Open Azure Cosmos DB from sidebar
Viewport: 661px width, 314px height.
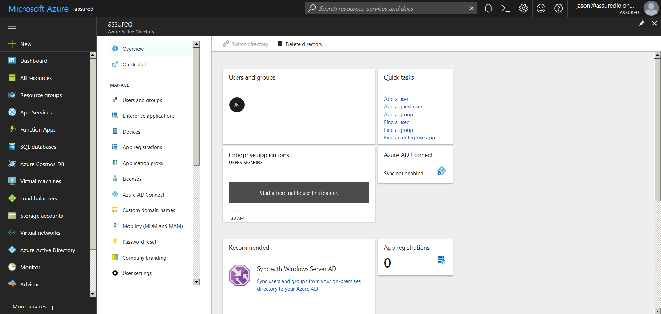[x=42, y=164]
